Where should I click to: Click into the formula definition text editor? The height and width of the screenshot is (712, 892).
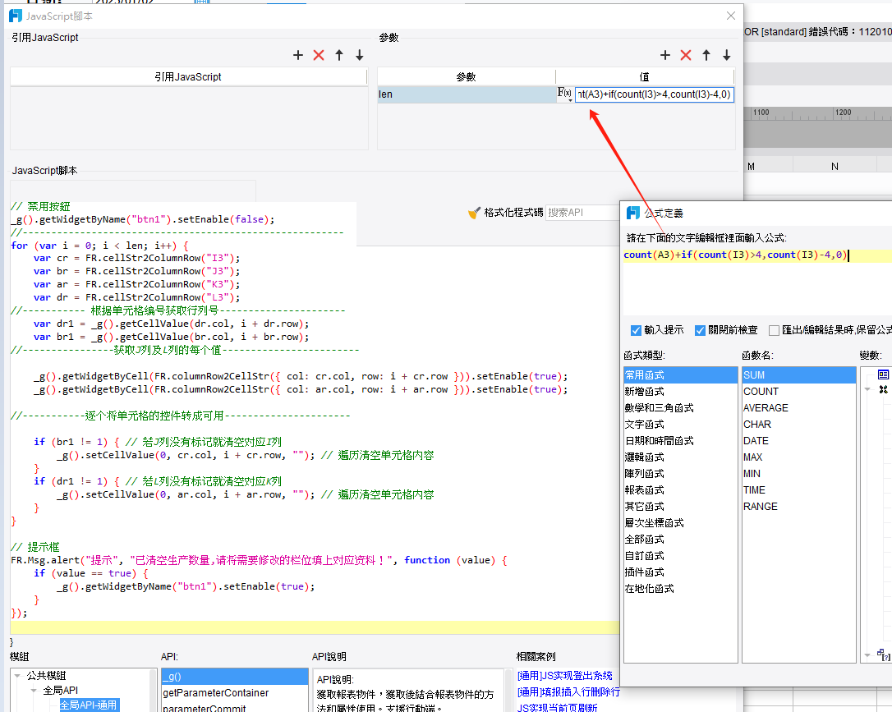(757, 282)
